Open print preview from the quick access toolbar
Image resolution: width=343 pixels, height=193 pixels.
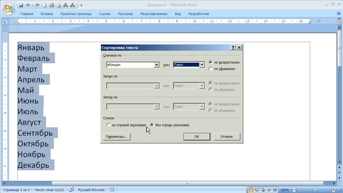point(58,5)
